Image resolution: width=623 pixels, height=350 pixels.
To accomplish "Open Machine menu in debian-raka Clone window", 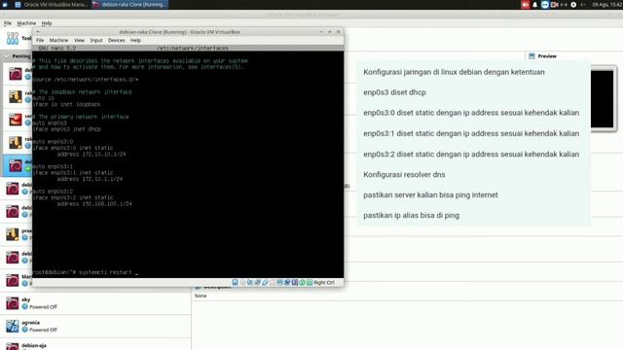I will pyautogui.click(x=58, y=41).
